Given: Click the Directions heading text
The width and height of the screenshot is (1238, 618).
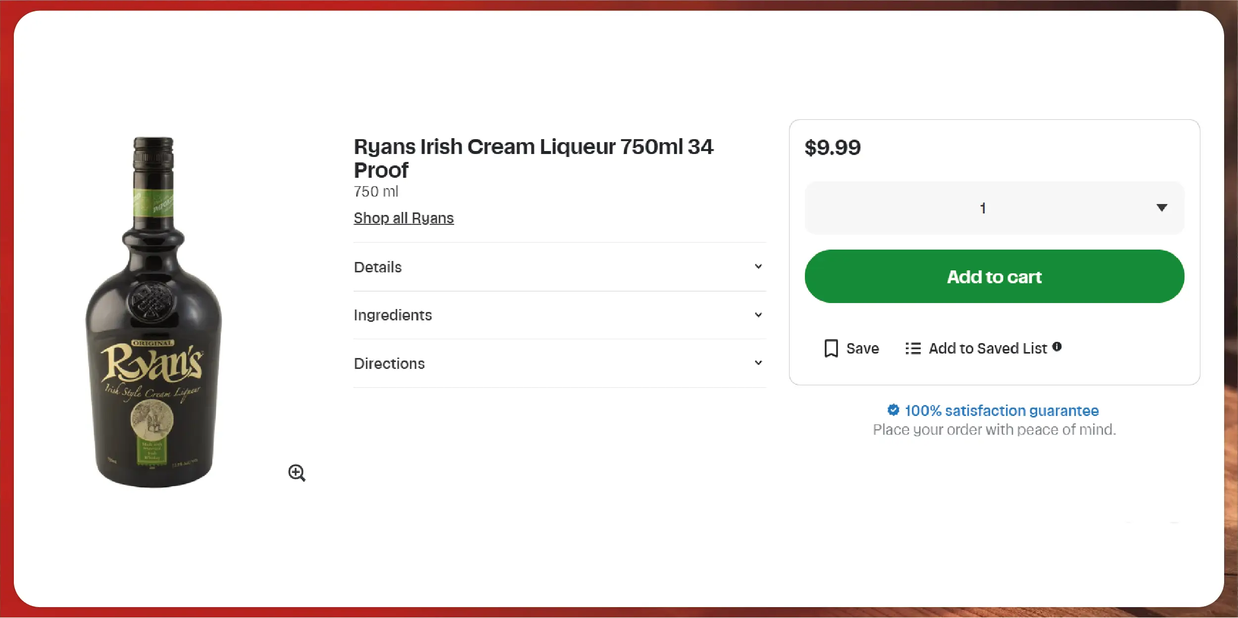Looking at the screenshot, I should click(x=389, y=363).
